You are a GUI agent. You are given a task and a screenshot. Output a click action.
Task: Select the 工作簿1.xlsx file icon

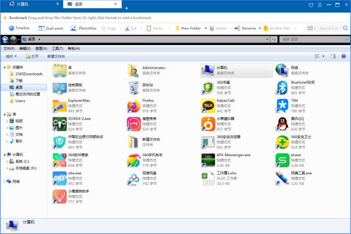coord(208,178)
